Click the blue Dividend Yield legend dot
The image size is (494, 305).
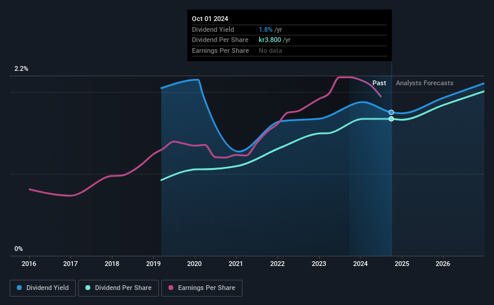pos(19,288)
